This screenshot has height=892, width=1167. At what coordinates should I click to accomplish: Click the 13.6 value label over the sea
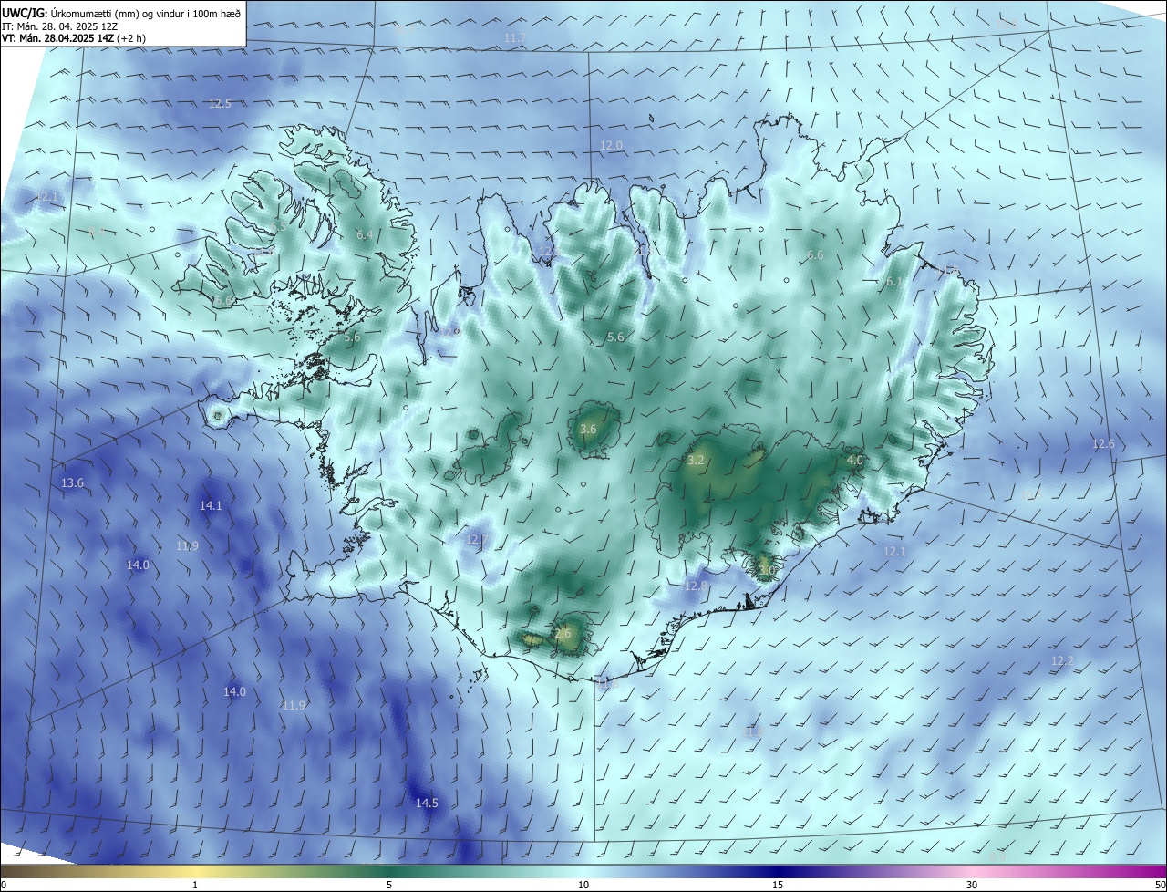tap(72, 482)
